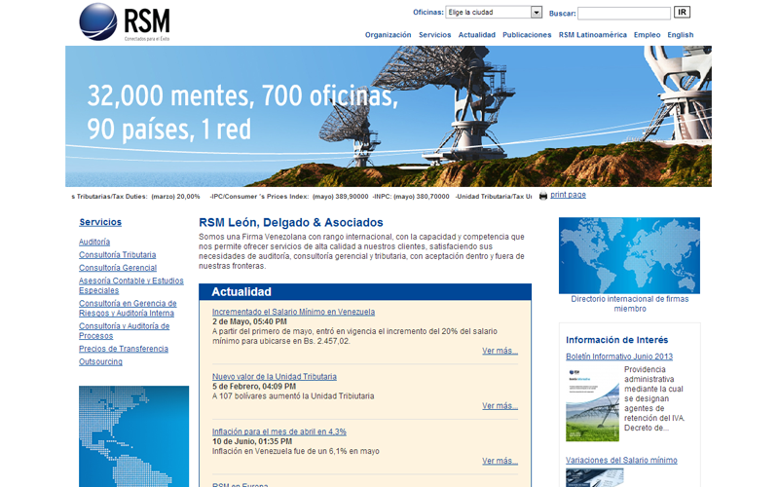Open the Elige la ciudad dropdown

[494, 12]
